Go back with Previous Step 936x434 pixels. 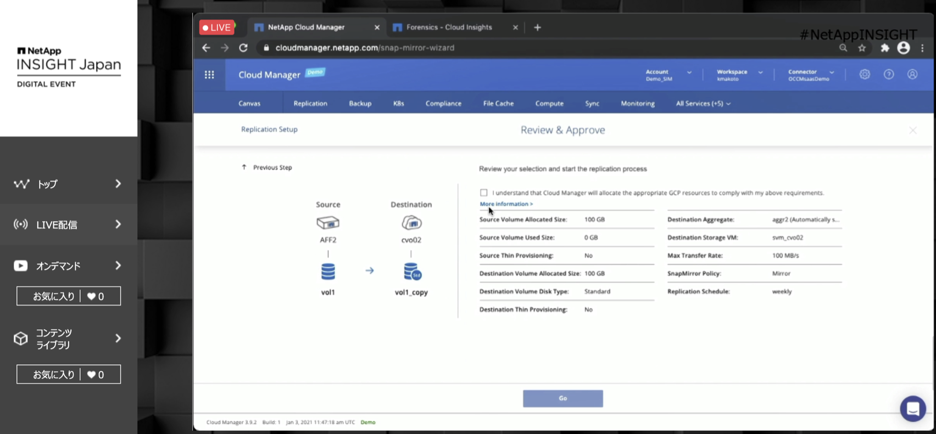pos(267,167)
